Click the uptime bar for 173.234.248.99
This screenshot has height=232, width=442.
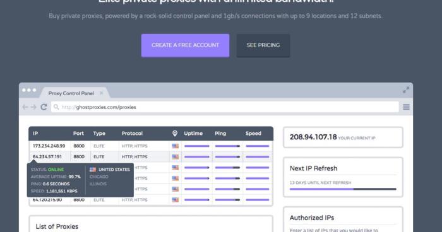click(x=197, y=146)
